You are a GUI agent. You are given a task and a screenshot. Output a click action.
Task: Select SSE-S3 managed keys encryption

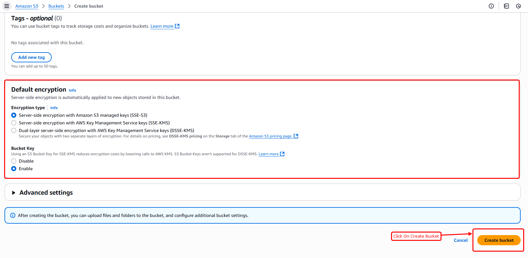pyautogui.click(x=14, y=115)
